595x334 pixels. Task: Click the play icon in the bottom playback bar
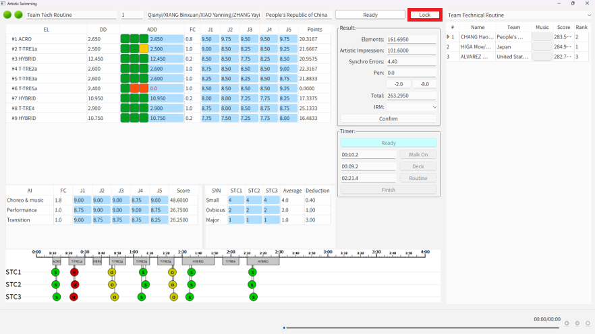567,323
